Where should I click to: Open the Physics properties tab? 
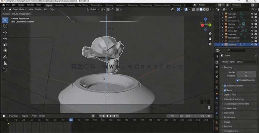[x=217, y=108]
